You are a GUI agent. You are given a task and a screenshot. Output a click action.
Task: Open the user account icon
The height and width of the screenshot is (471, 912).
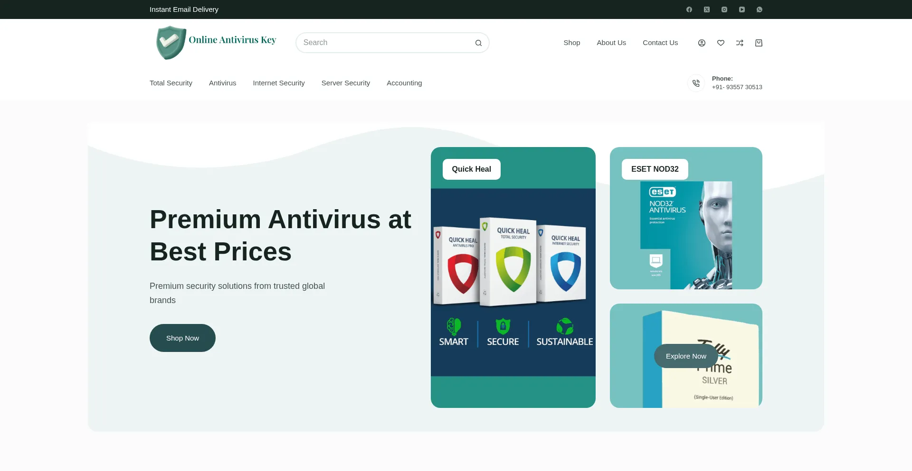pos(702,43)
